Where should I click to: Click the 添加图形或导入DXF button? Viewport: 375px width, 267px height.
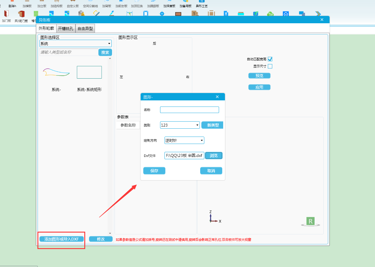(x=62, y=239)
